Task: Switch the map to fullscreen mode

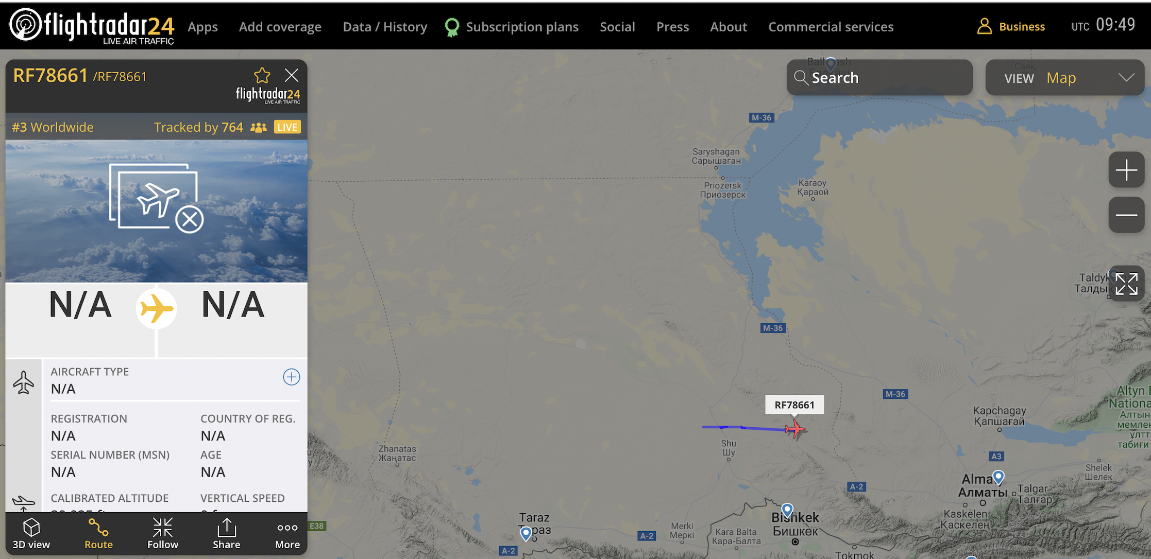Action: pyautogui.click(x=1126, y=284)
